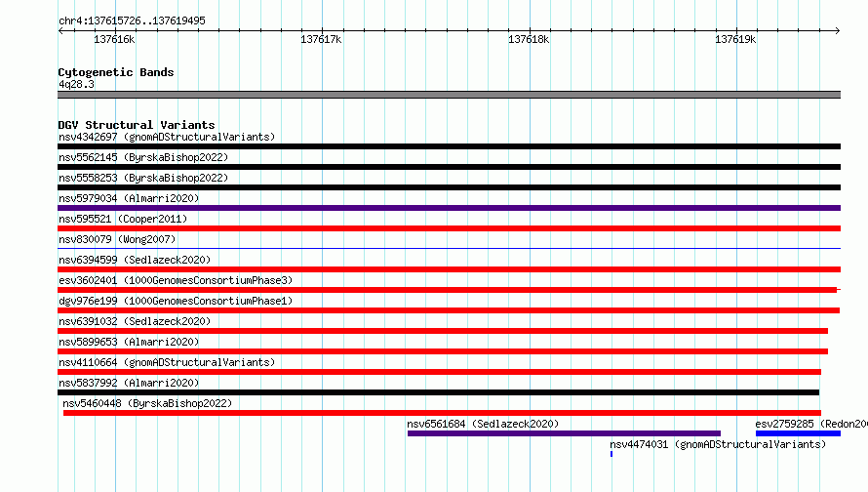This screenshot has width=868, height=492.
Task: Open nsv4474031 gnomAD variant label
Action: coord(718,444)
